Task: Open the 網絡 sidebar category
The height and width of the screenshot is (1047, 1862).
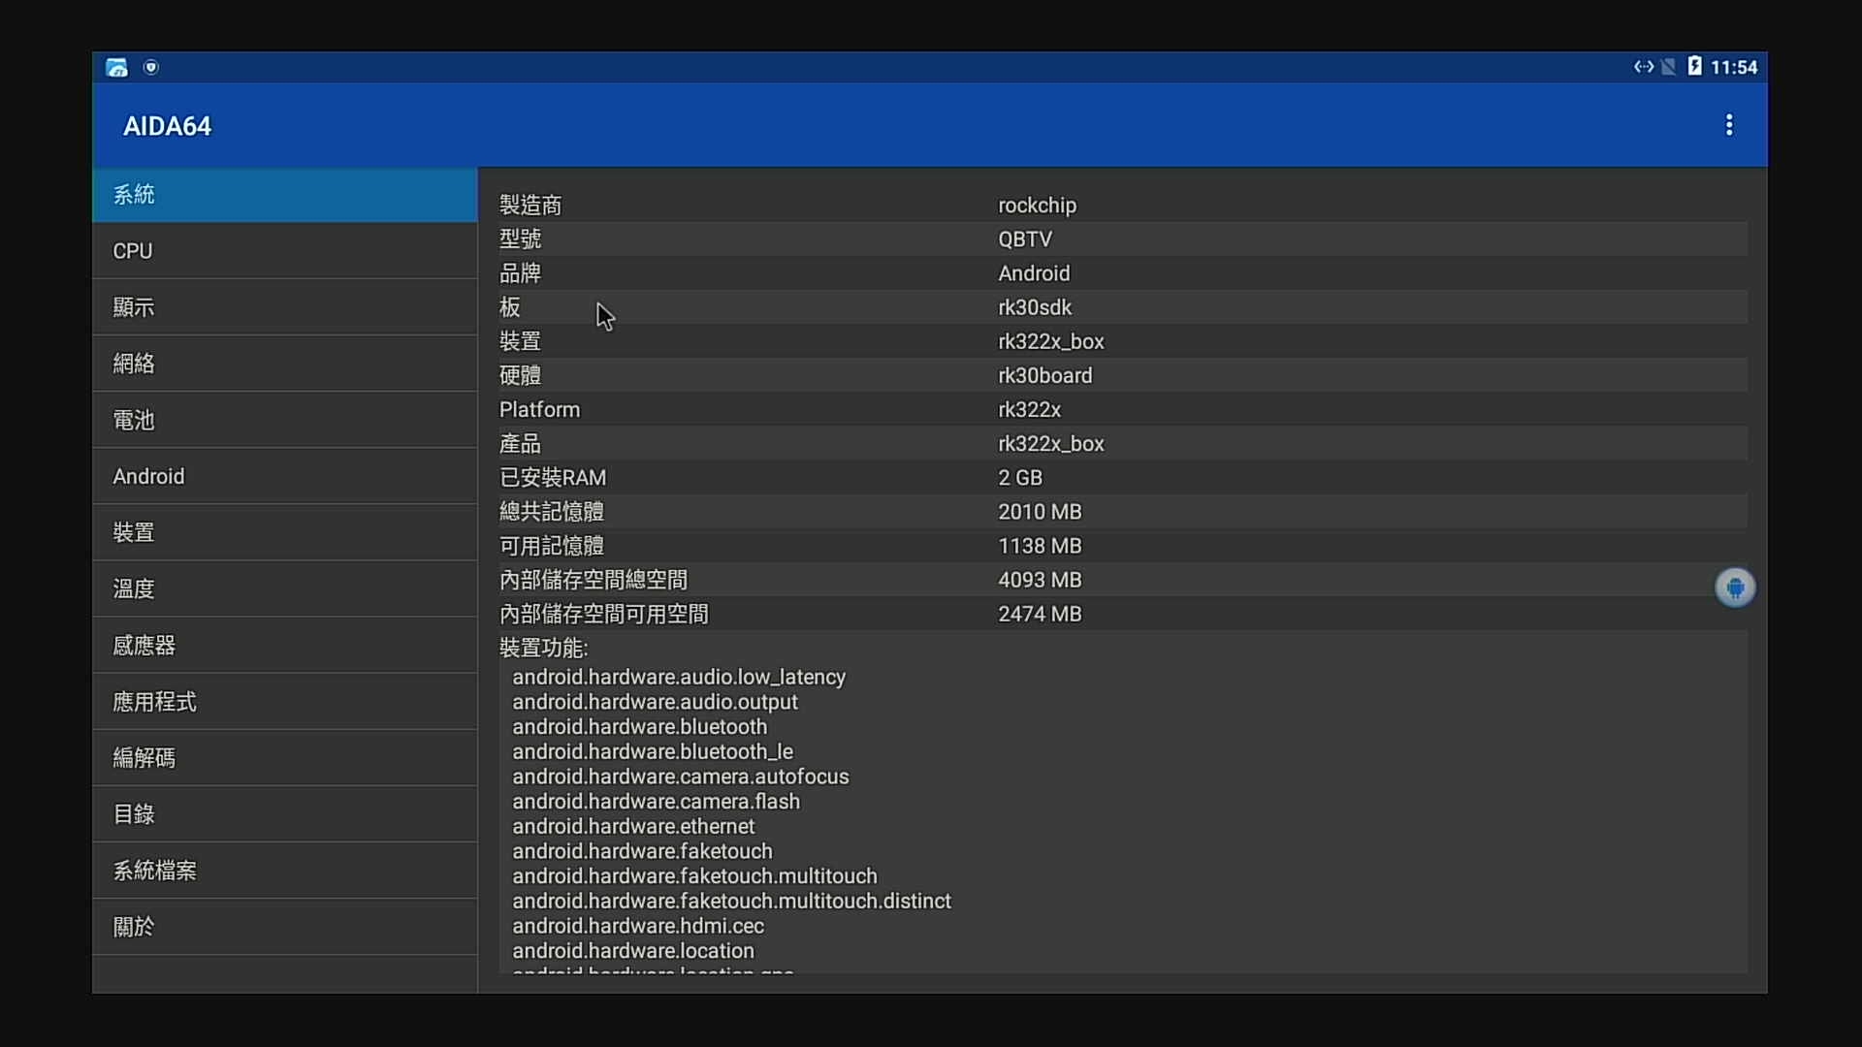Action: 285,364
